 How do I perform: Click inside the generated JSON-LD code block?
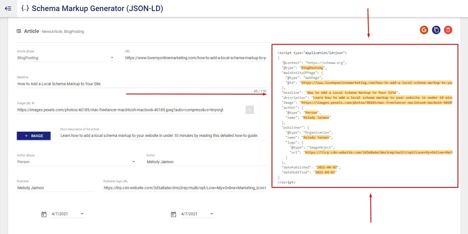pos(365,116)
